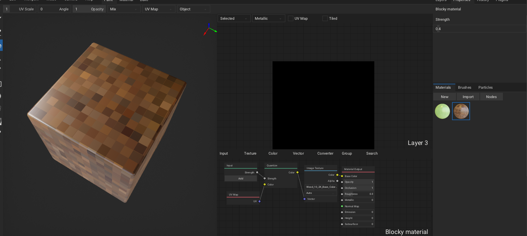Open the Vector node category menu
Screen dimensions: 527x236
298,153
